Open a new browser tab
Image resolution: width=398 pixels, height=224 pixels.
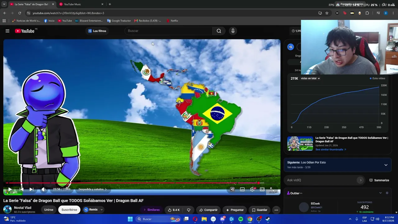pyautogui.click(x=110, y=4)
